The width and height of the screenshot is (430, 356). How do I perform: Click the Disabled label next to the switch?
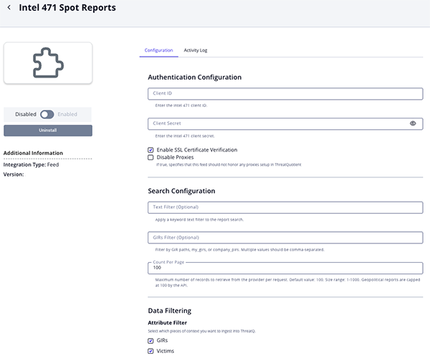click(26, 114)
